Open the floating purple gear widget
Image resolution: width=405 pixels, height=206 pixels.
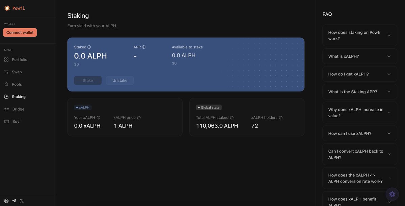point(392,194)
